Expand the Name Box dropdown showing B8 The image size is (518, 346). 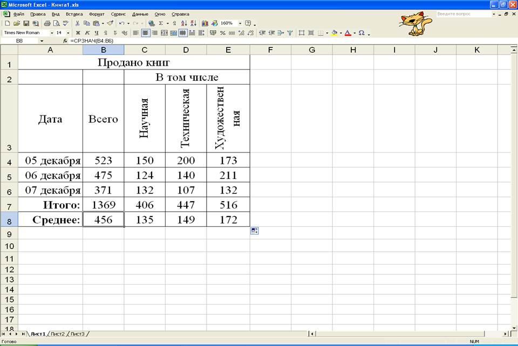click(x=42, y=41)
